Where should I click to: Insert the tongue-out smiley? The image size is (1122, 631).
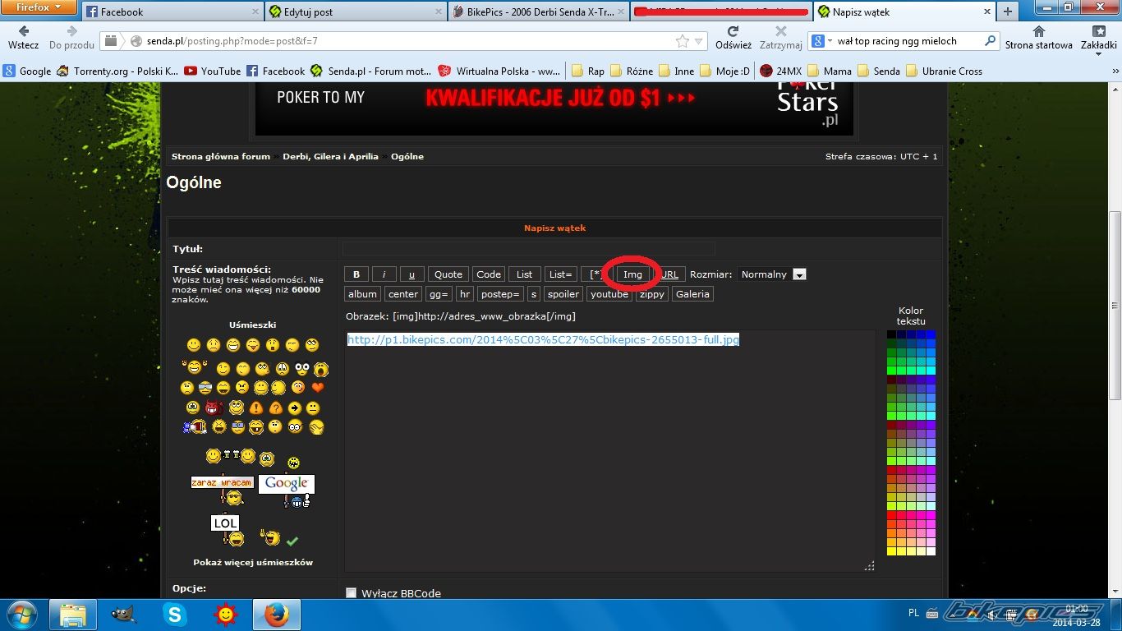(x=252, y=345)
